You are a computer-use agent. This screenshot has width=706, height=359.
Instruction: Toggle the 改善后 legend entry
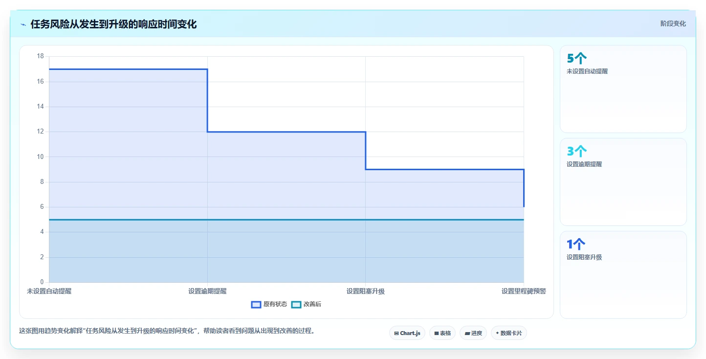[x=306, y=304]
